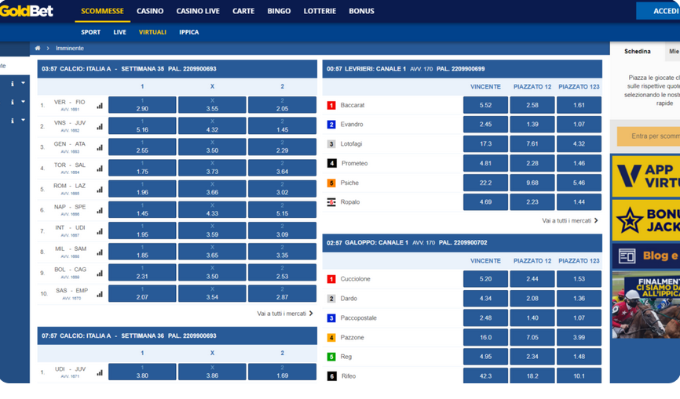Expand the third sidebar dropdown arrow
680x399 pixels.
click(x=23, y=120)
